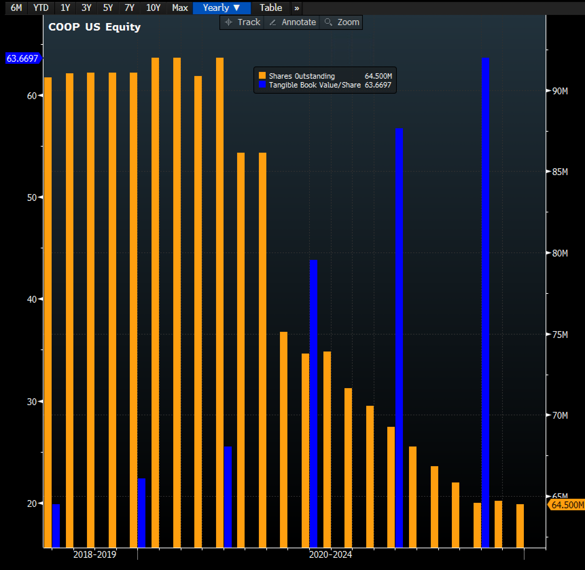Click the 60 left-axis label

pos(32,96)
